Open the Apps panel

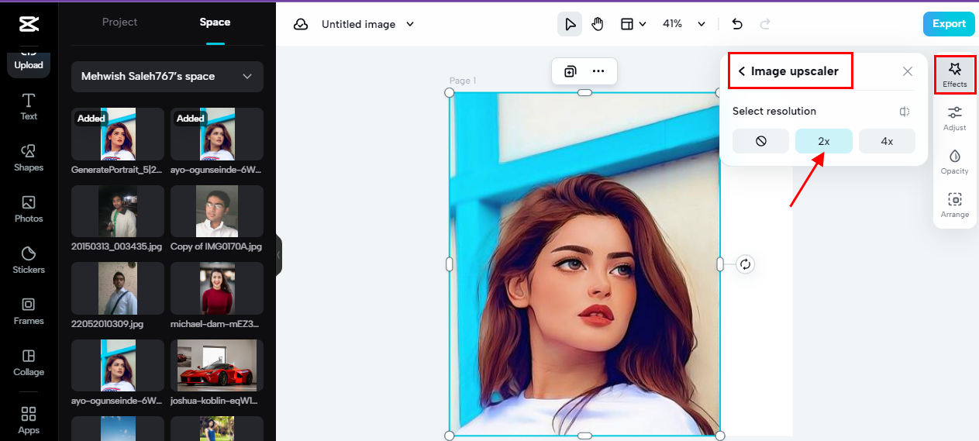(29, 420)
